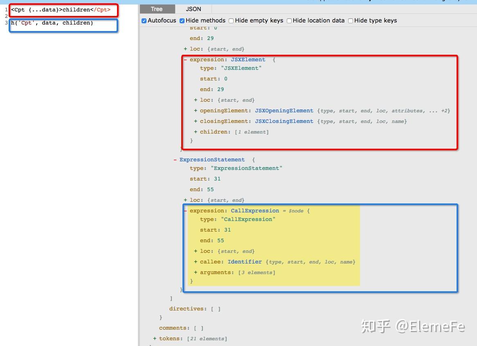Click the JSXElement type name

[248, 60]
